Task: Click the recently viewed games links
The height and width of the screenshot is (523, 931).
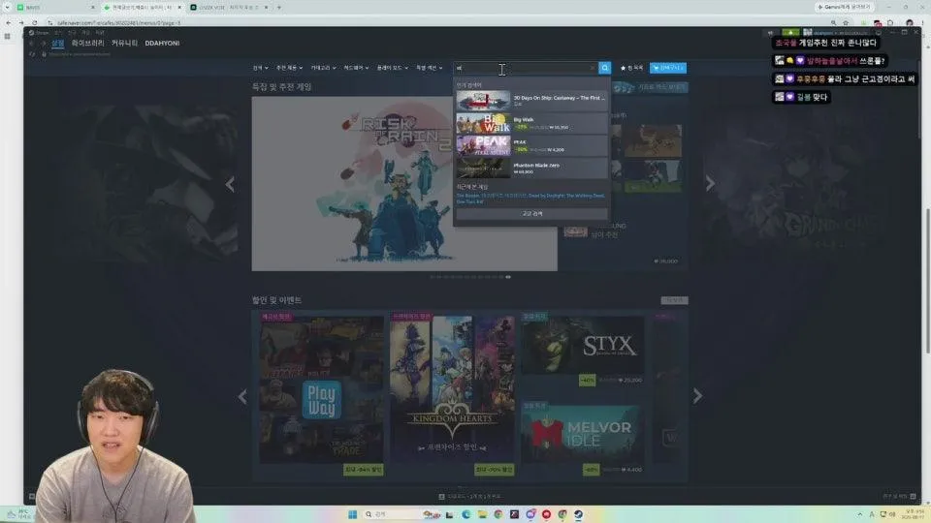Action: [530, 198]
